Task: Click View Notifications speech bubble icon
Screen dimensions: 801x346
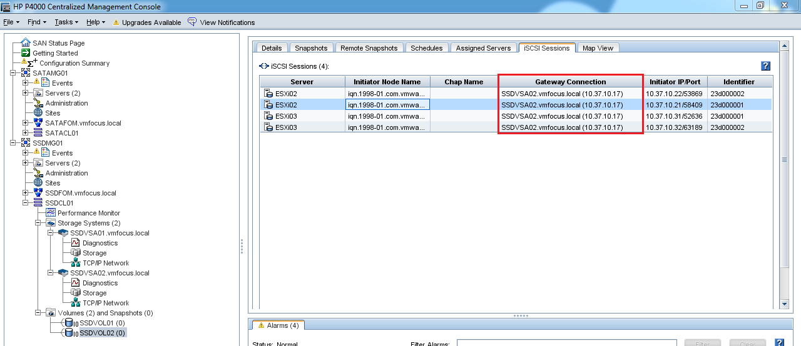Action: [x=192, y=22]
